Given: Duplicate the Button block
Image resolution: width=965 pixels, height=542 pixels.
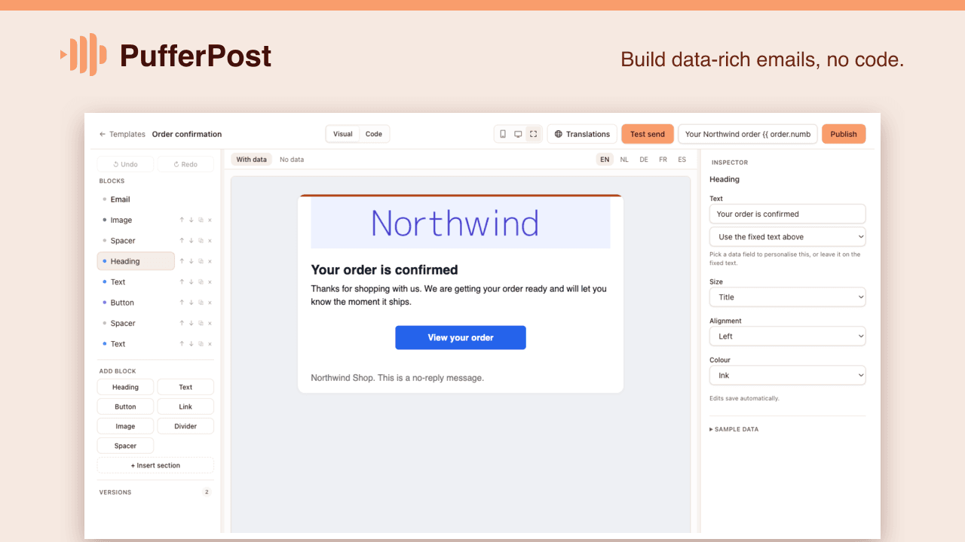Looking at the screenshot, I should pyautogui.click(x=201, y=303).
